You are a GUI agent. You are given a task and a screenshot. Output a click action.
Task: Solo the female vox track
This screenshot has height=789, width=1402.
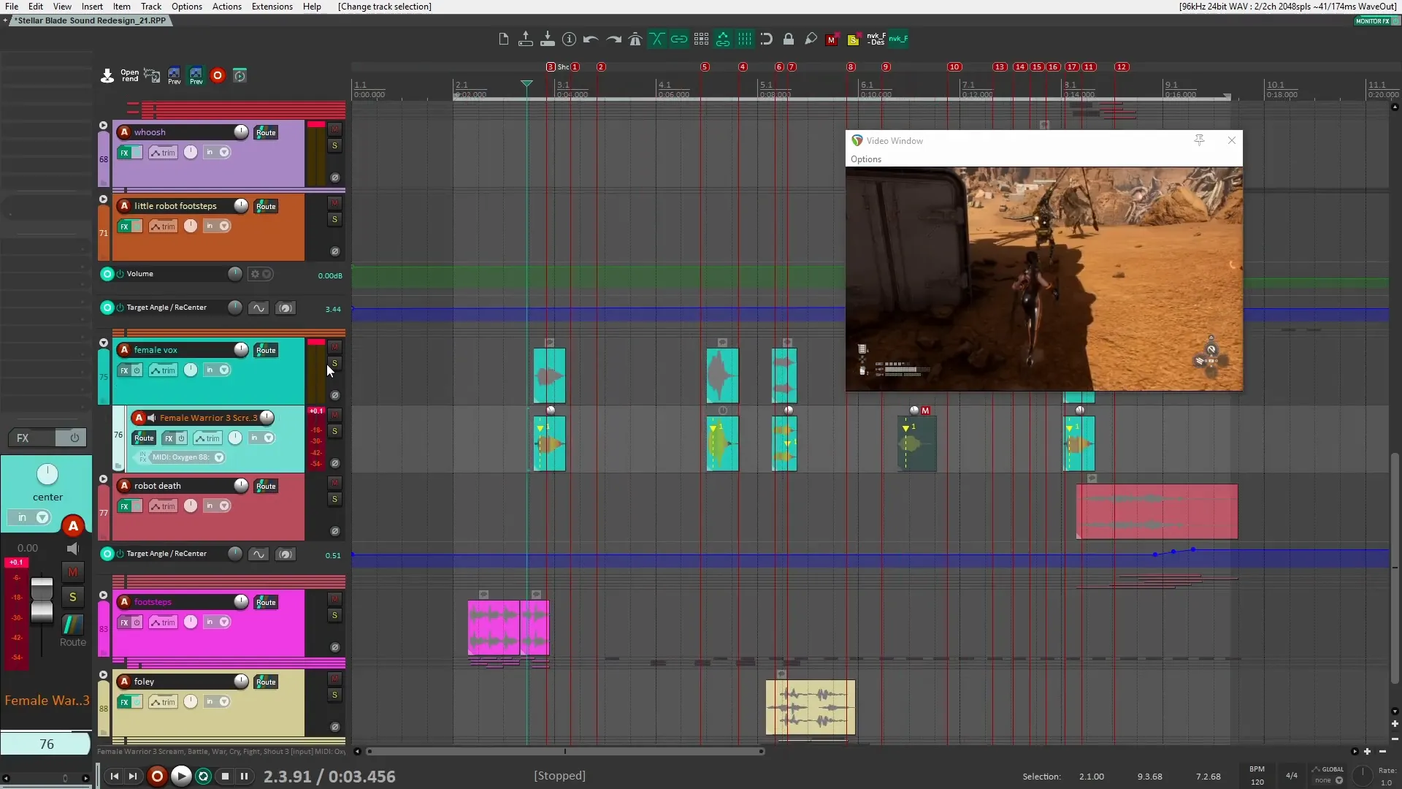334,363
